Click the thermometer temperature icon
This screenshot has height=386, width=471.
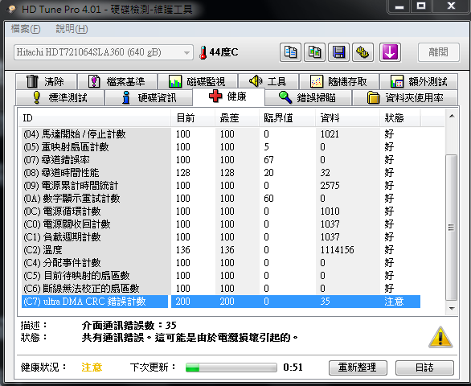point(203,52)
